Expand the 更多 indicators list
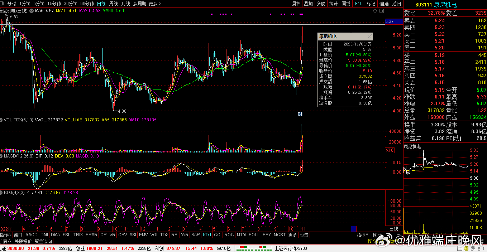 [x=292, y=235]
